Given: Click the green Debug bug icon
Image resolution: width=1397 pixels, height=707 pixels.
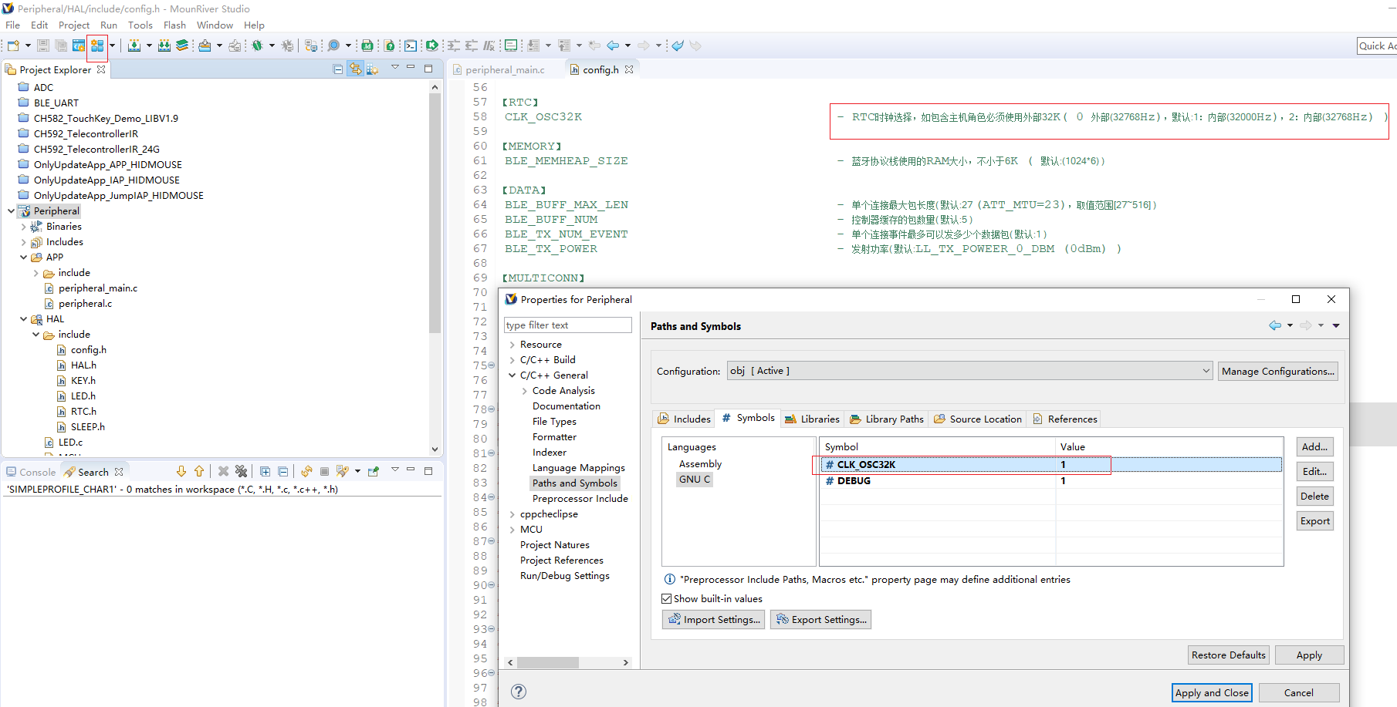Looking at the screenshot, I should tap(257, 45).
